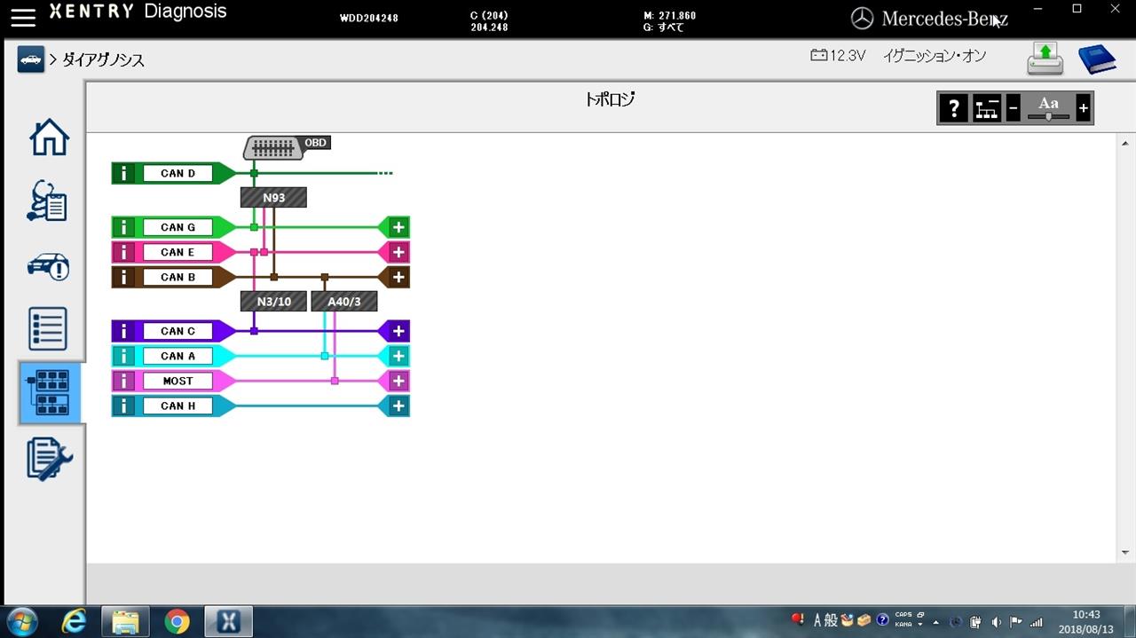Select the topology view sidebar icon
The height and width of the screenshot is (638, 1136).
tap(51, 393)
